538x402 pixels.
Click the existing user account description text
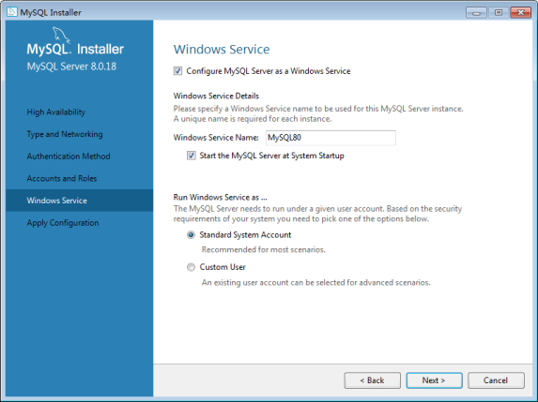(315, 282)
